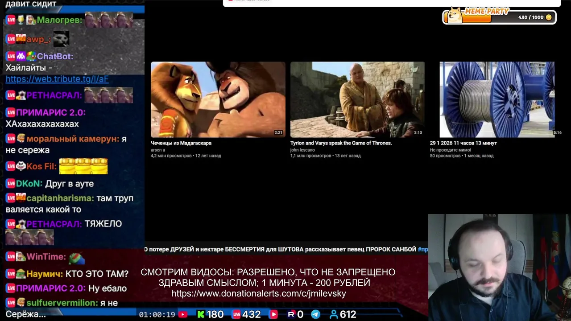This screenshot has width=571, height=321.
Task: Click the streamer webcam overlay
Action: tap(500, 267)
